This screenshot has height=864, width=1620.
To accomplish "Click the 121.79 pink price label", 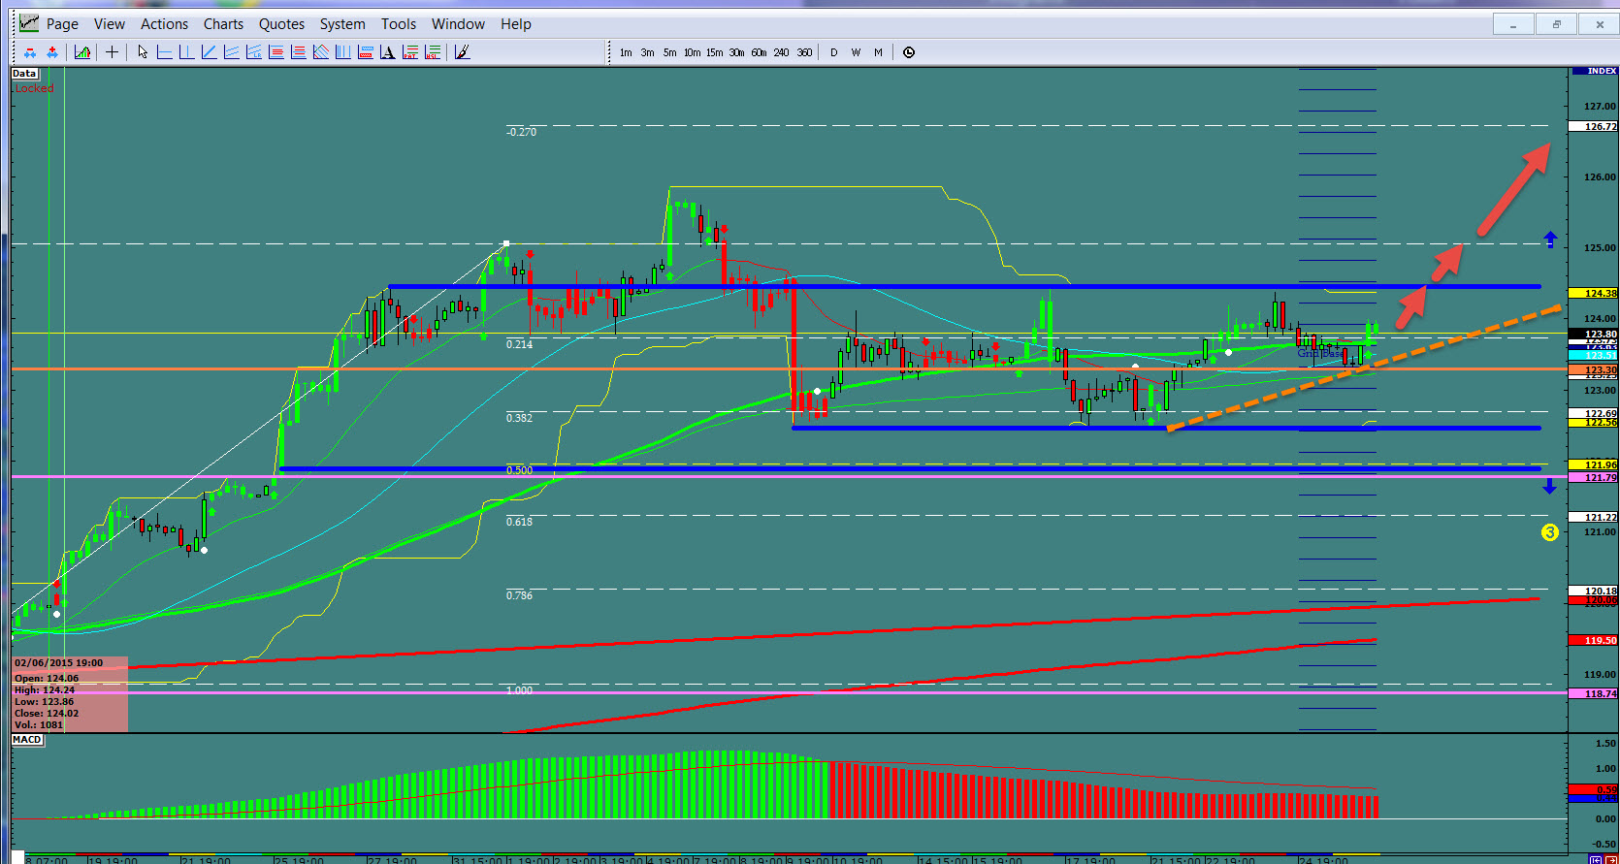I will (x=1593, y=477).
